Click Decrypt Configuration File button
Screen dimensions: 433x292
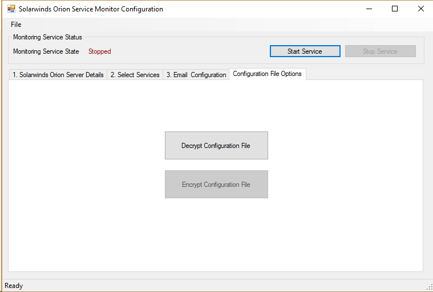(x=216, y=146)
